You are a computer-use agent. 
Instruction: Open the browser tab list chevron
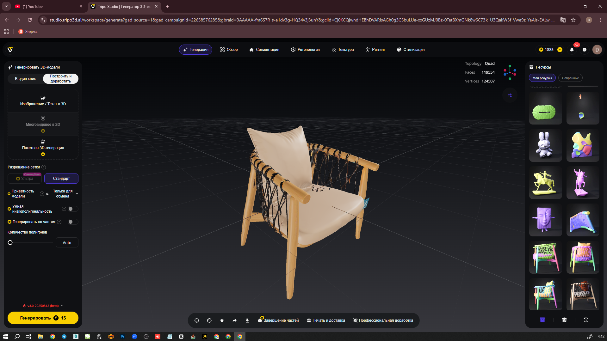click(x=6, y=6)
